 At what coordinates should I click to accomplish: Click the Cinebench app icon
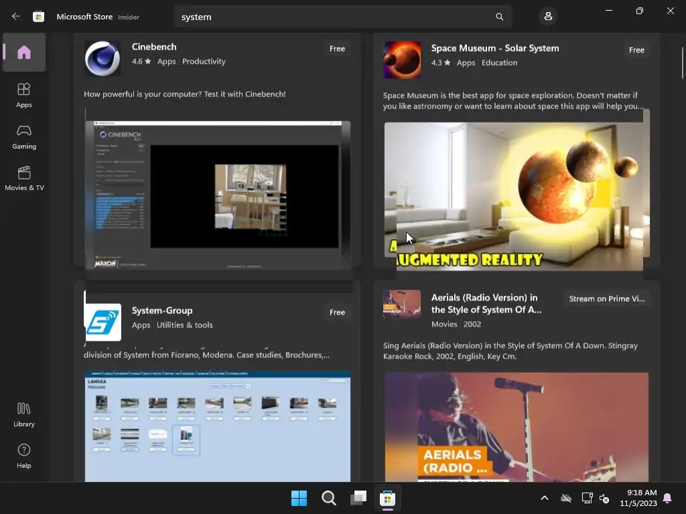102,59
